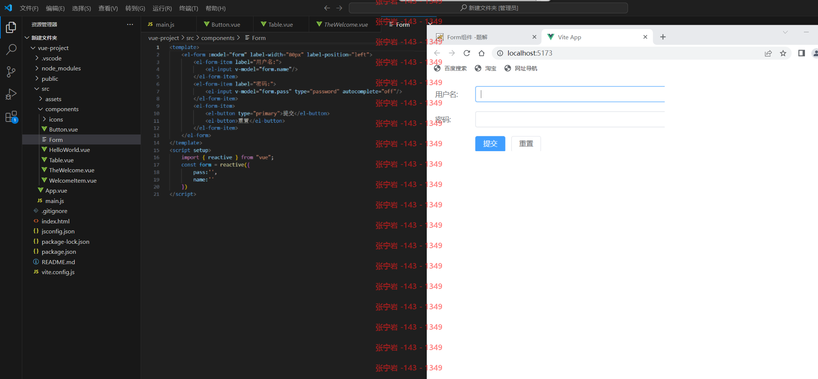Screen dimensions: 818x379
Task: Open App.vue in file explorer
Action: pyautogui.click(x=56, y=191)
